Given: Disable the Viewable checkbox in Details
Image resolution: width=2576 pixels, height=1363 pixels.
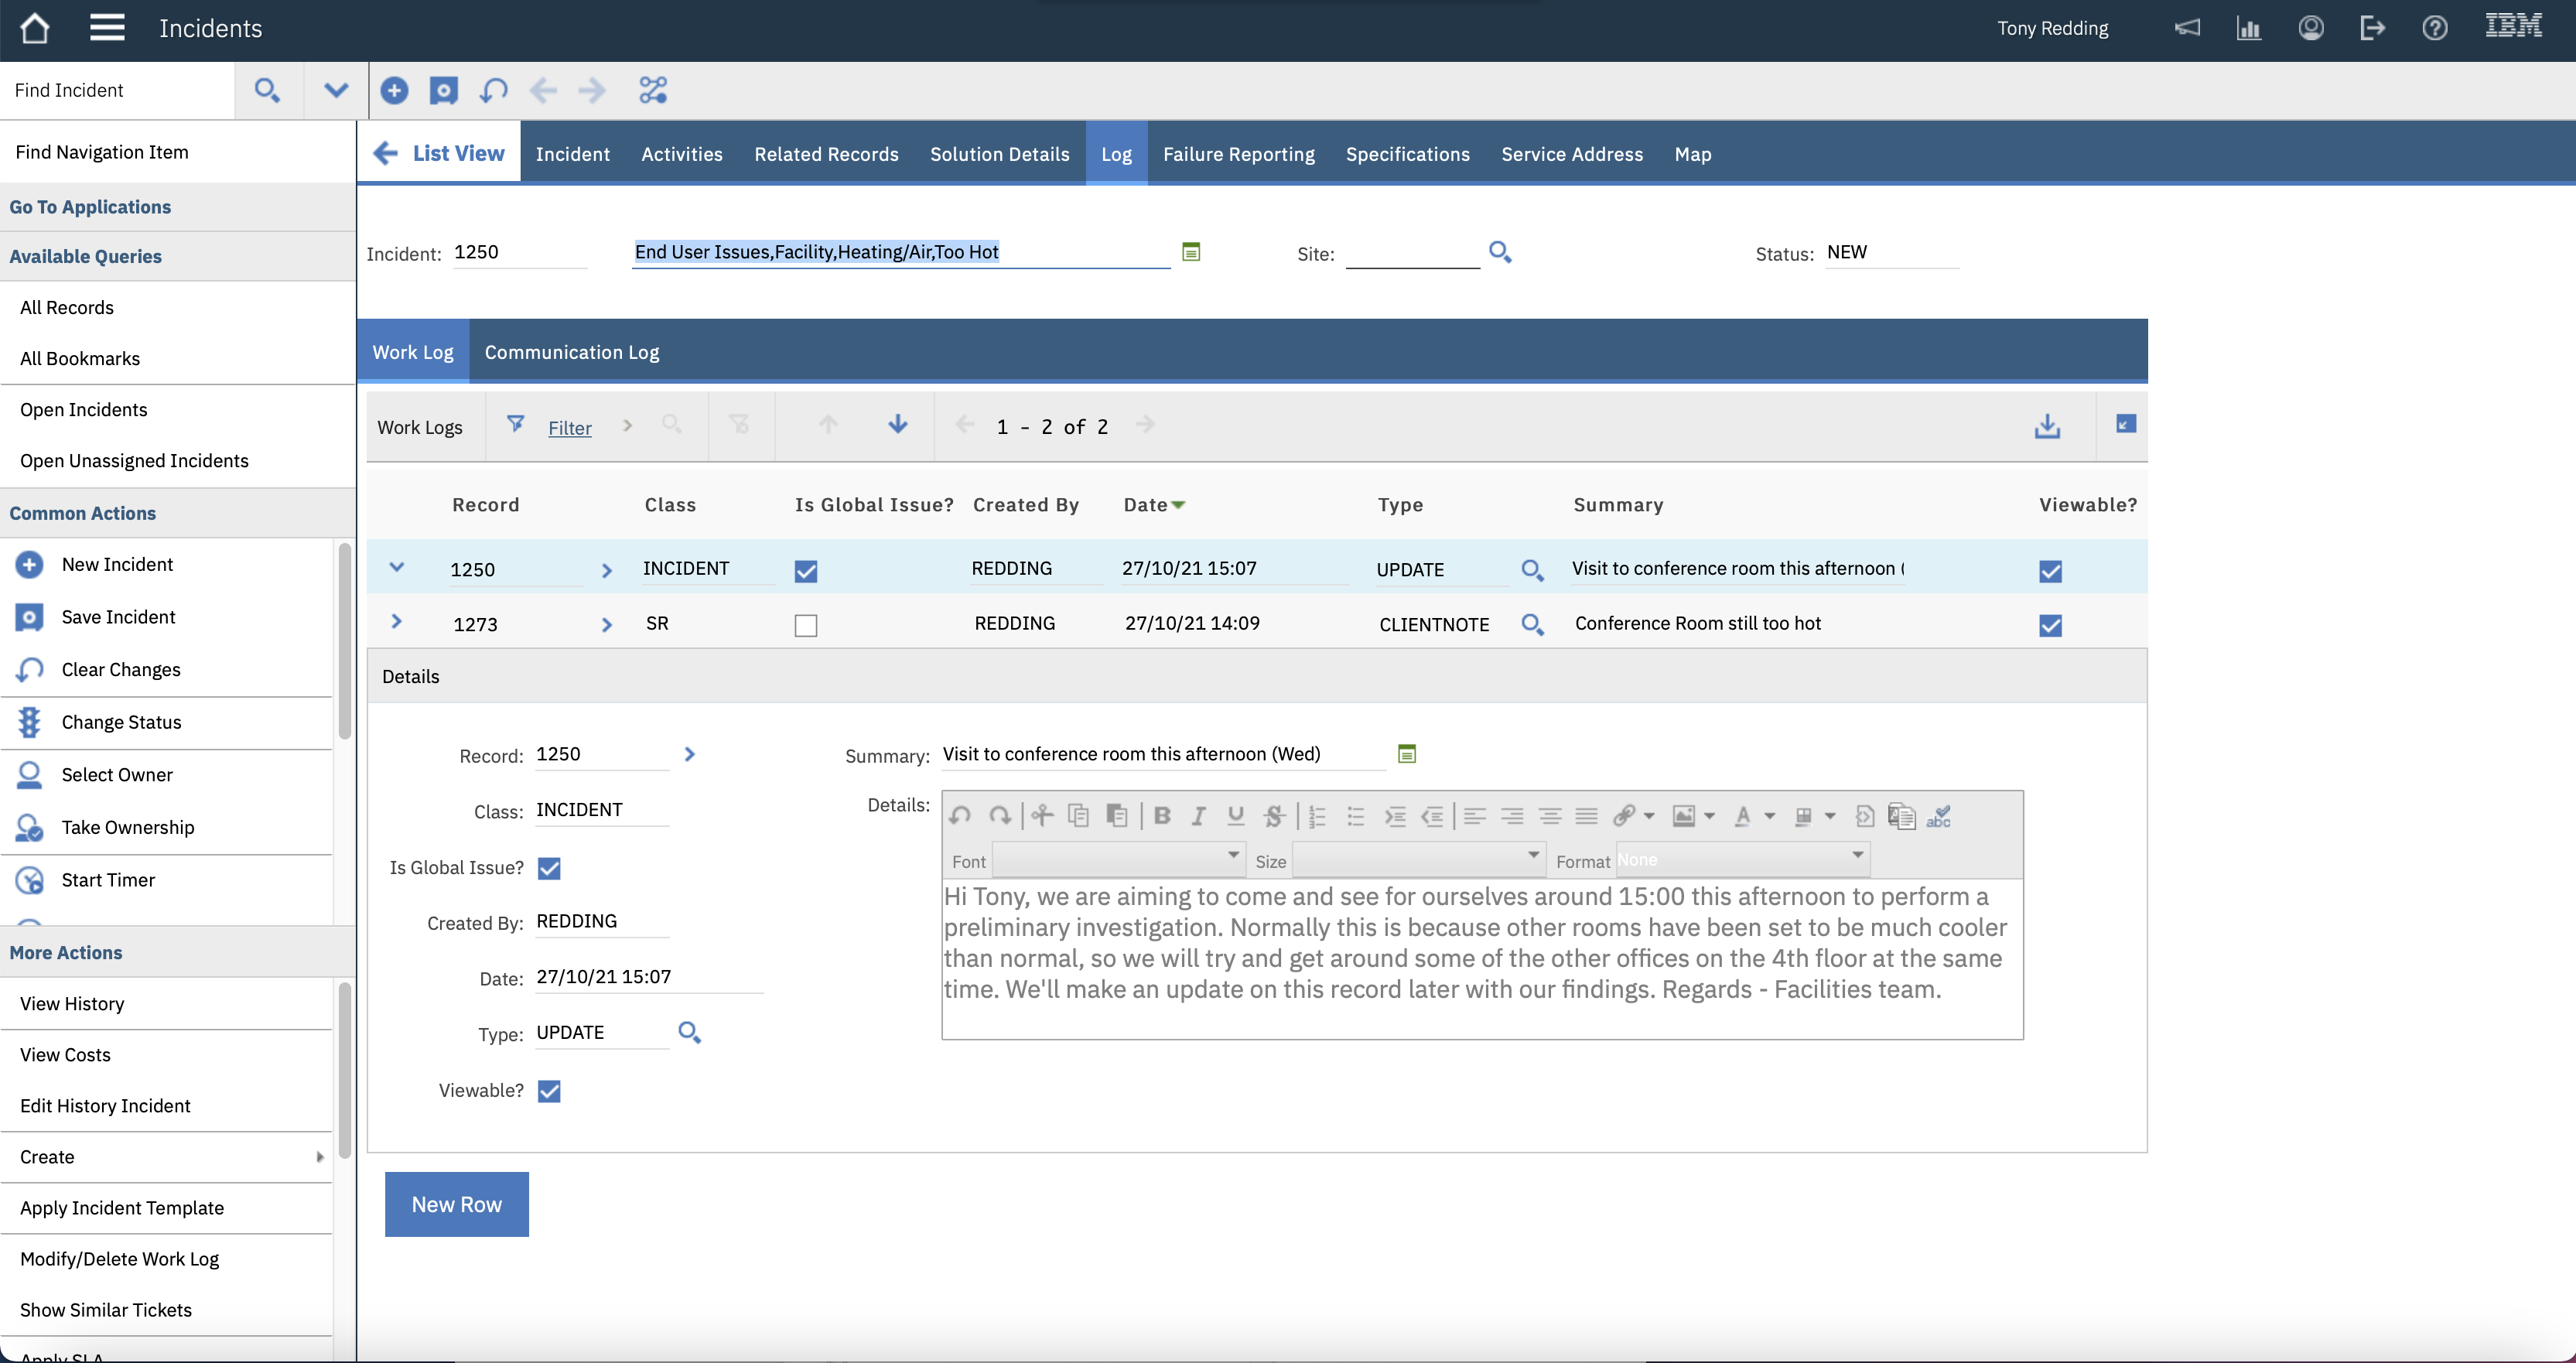Looking at the screenshot, I should click(x=549, y=1091).
